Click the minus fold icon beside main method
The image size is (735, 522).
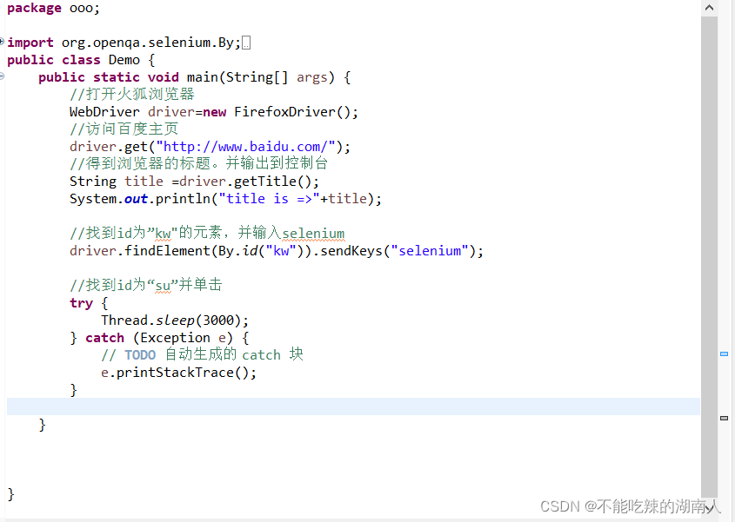coord(3,76)
